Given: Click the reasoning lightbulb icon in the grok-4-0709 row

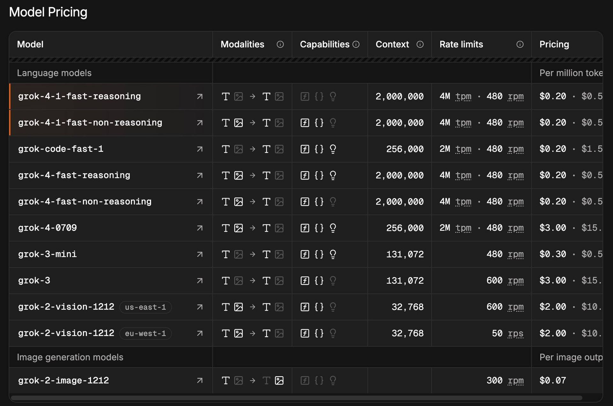Looking at the screenshot, I should point(333,228).
